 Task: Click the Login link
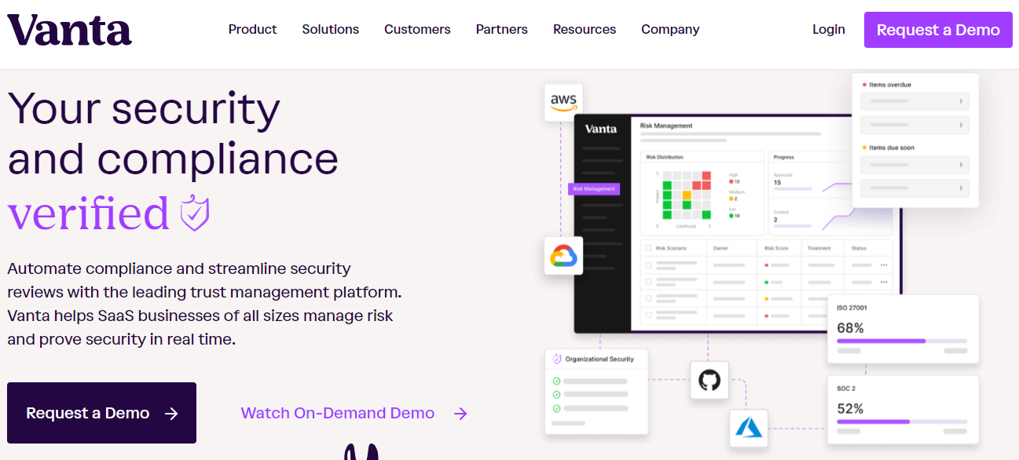(829, 29)
